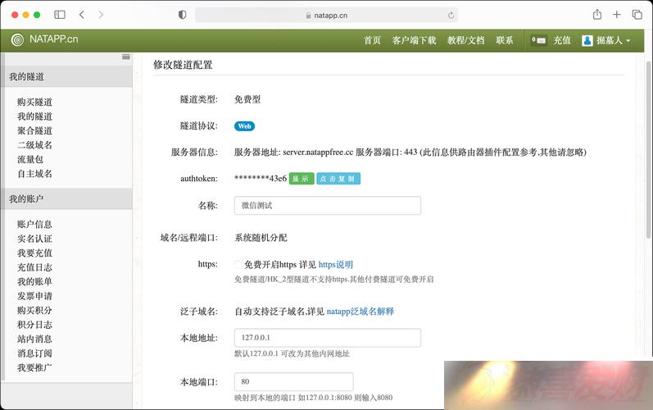The height and width of the screenshot is (410, 653).
Task: Click the 我的账户 section header
Action: click(66, 198)
